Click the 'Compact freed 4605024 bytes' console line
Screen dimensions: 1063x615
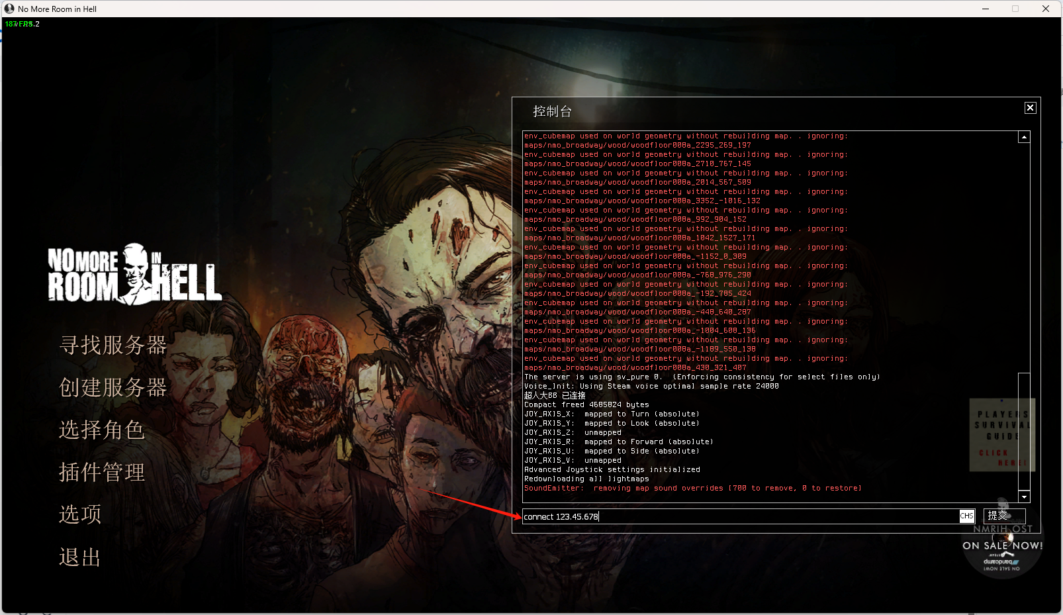[x=586, y=404]
